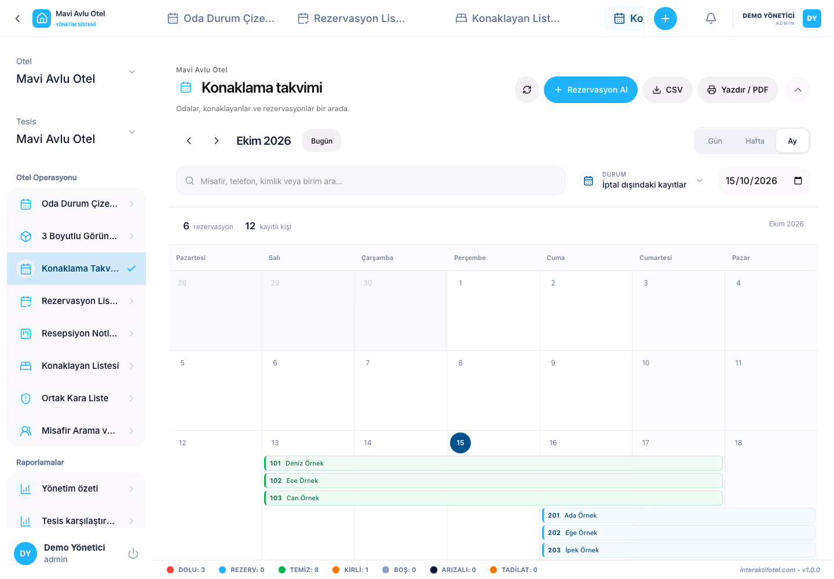Expand the Otel selector dropdown
Viewport: 834px width, 579px height.
(x=76, y=72)
